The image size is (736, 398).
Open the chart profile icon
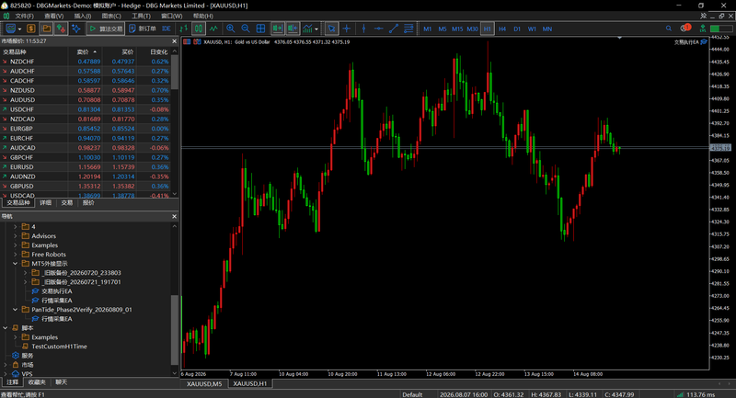pyautogui.click(x=10, y=28)
